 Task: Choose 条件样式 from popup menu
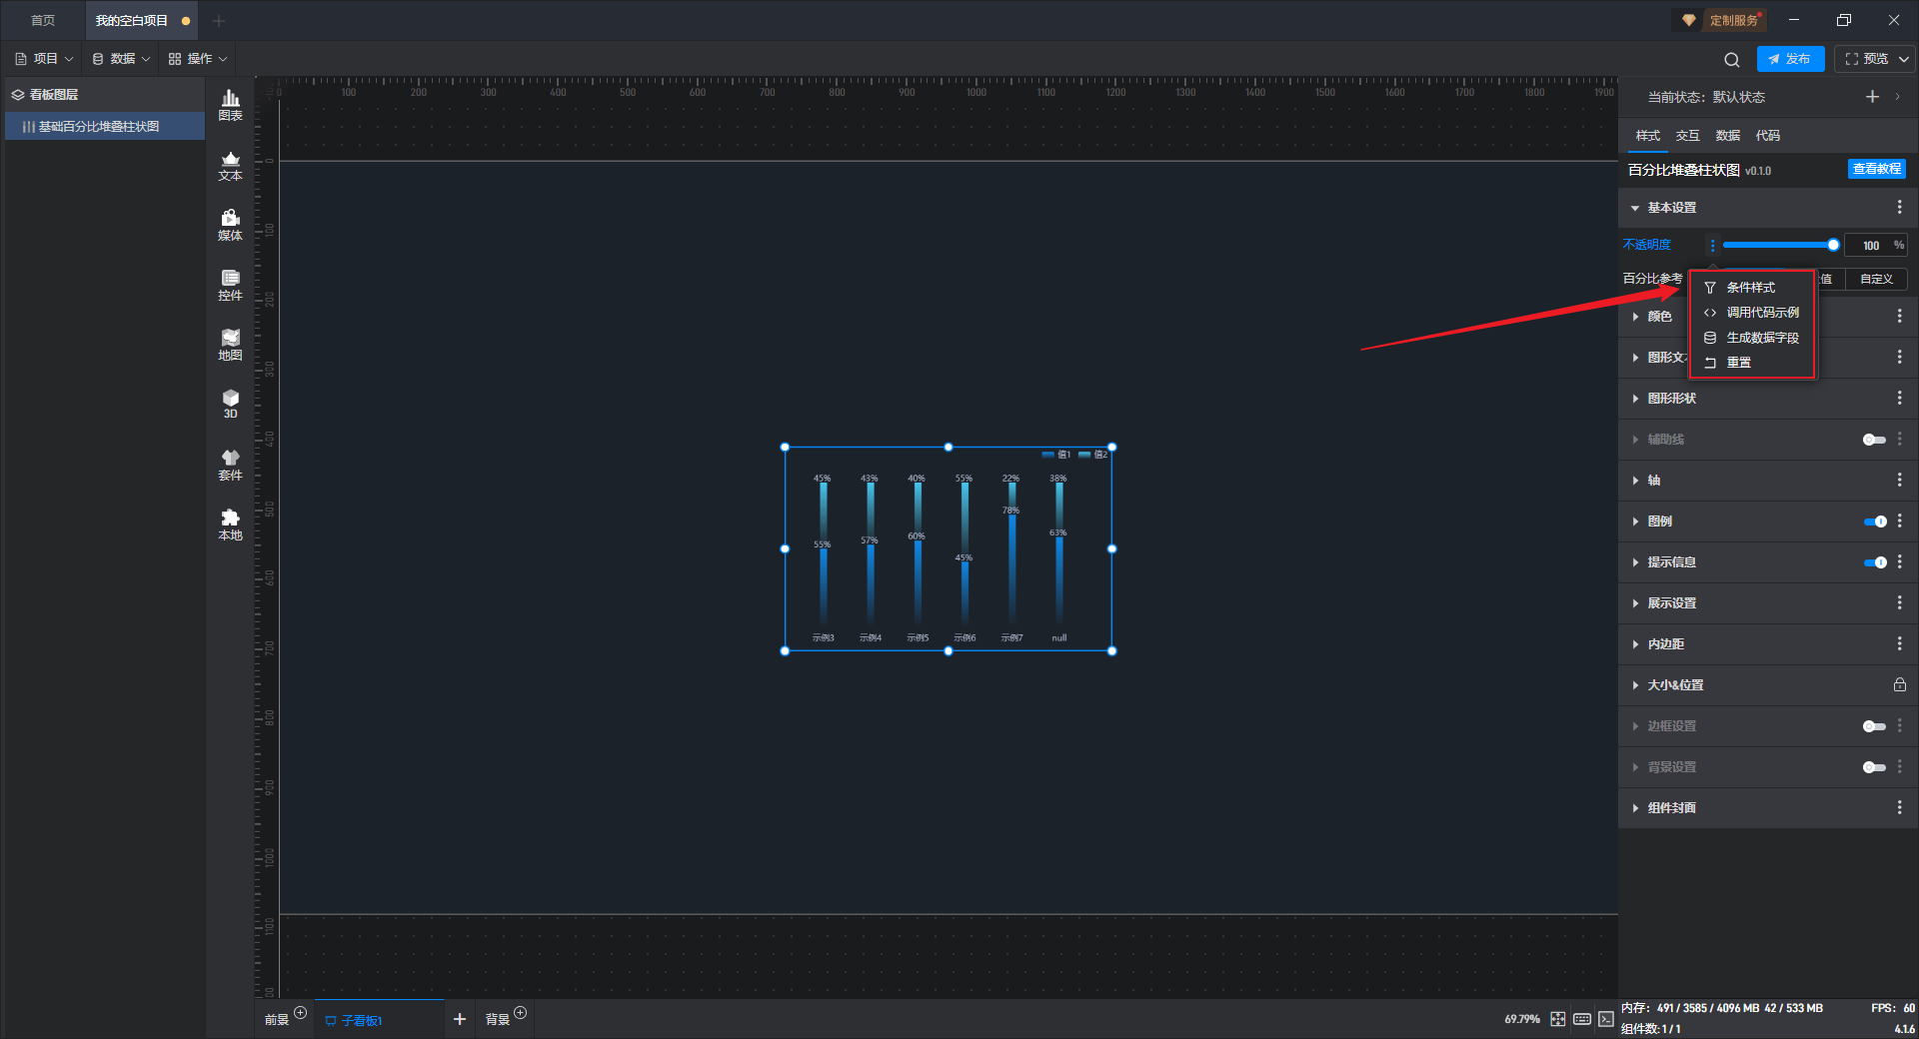click(x=1751, y=288)
